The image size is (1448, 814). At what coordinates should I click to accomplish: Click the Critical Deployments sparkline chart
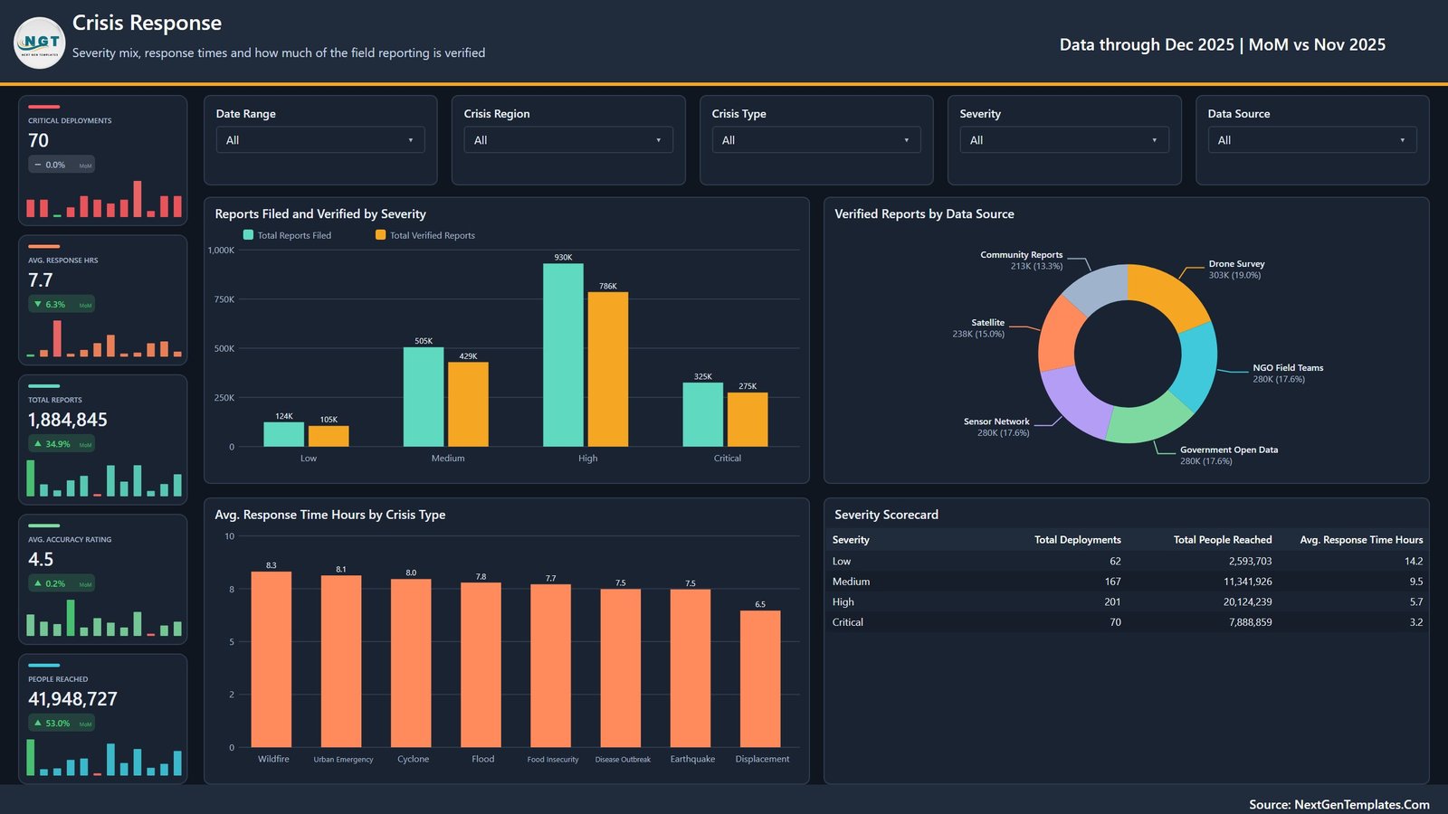coord(104,199)
